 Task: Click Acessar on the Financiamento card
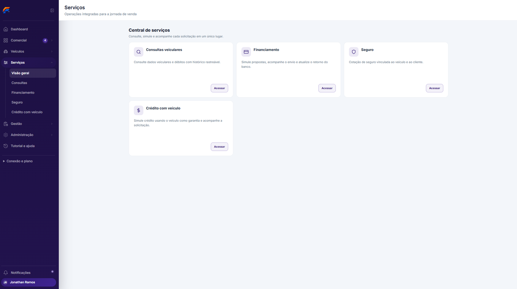327,88
